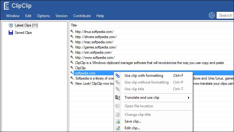This screenshot has height=132, width=234.
Task: Click the magnifier icon beside 'New Look!' clip
Action: tap(72, 83)
